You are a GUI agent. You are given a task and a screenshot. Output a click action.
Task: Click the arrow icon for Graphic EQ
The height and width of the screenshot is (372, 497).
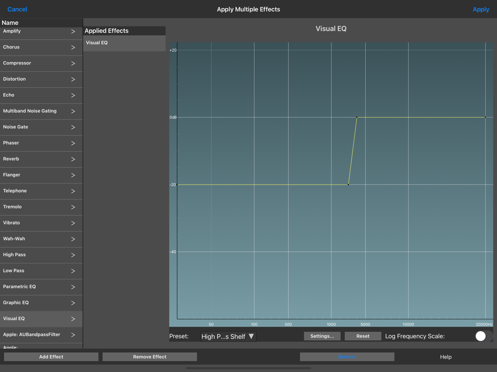(73, 303)
